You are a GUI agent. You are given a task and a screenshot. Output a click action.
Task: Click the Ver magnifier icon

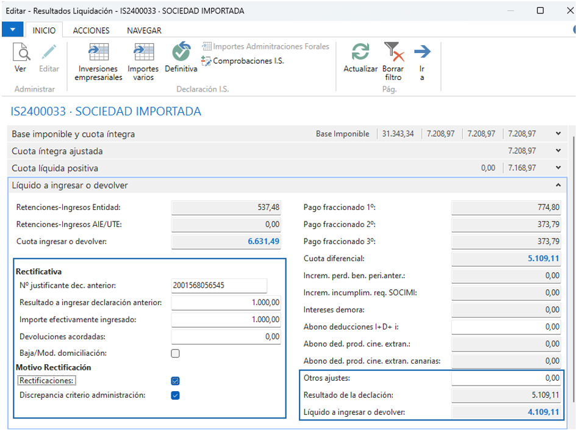21,52
